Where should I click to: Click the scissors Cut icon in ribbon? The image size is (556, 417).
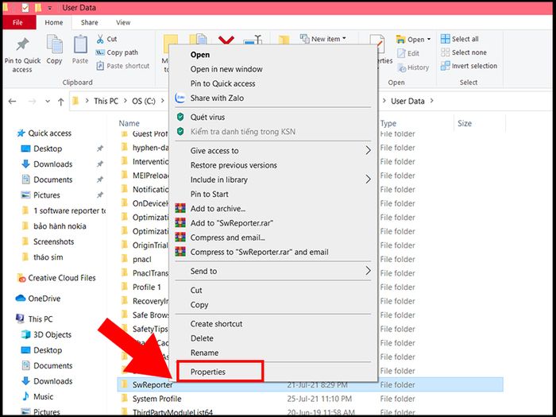click(100, 39)
